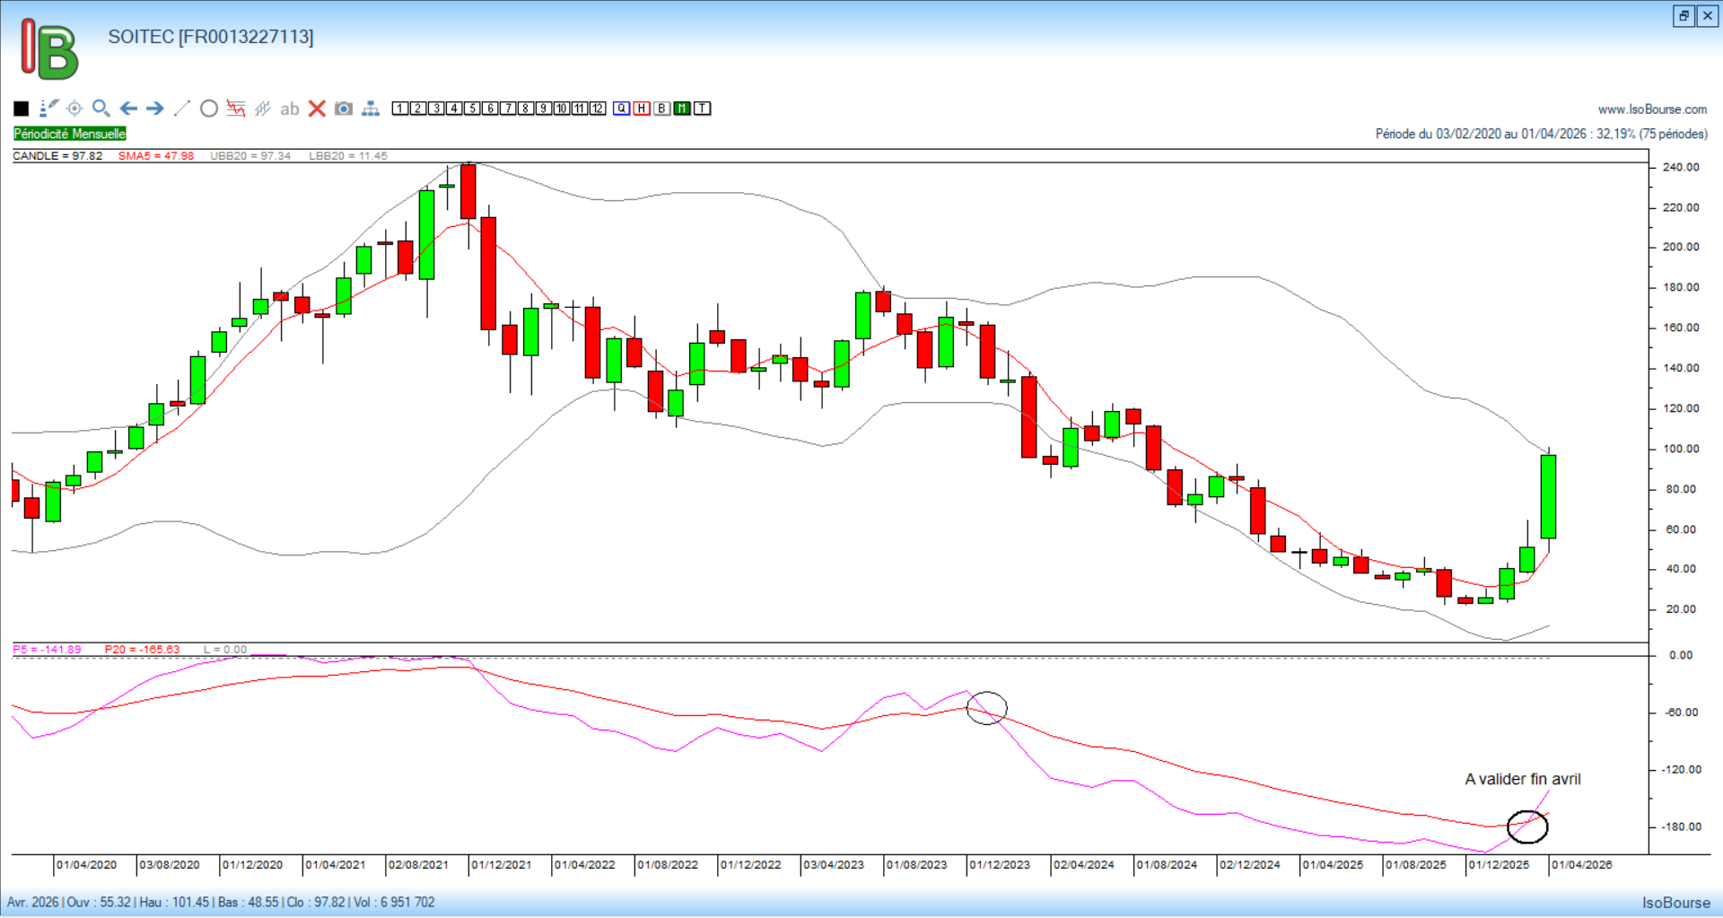Activate the magnifying glass zoom tool

pyautogui.click(x=101, y=109)
